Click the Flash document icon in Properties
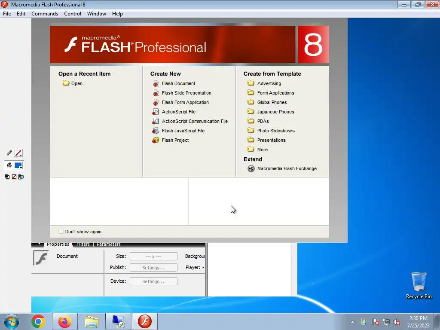440x330 pixels. click(x=41, y=258)
